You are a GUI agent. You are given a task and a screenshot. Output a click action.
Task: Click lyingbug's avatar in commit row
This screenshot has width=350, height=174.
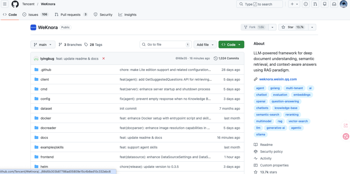coord(36,59)
